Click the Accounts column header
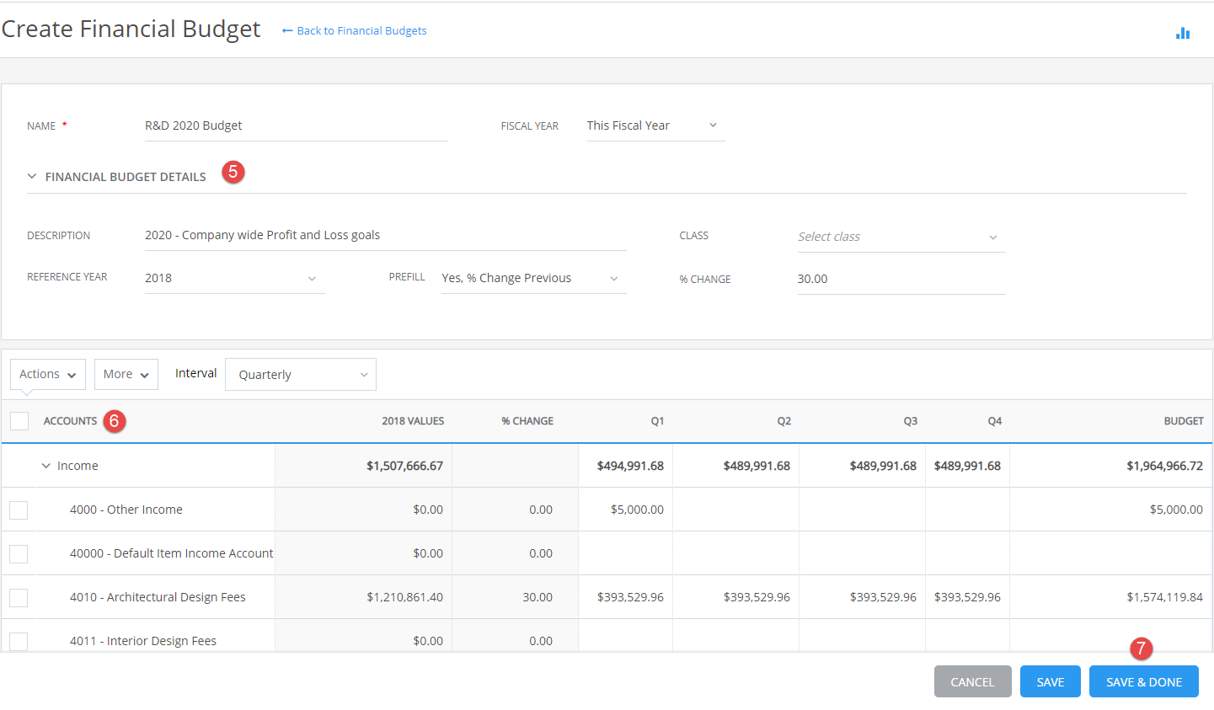The width and height of the screenshot is (1214, 710). tap(70, 421)
